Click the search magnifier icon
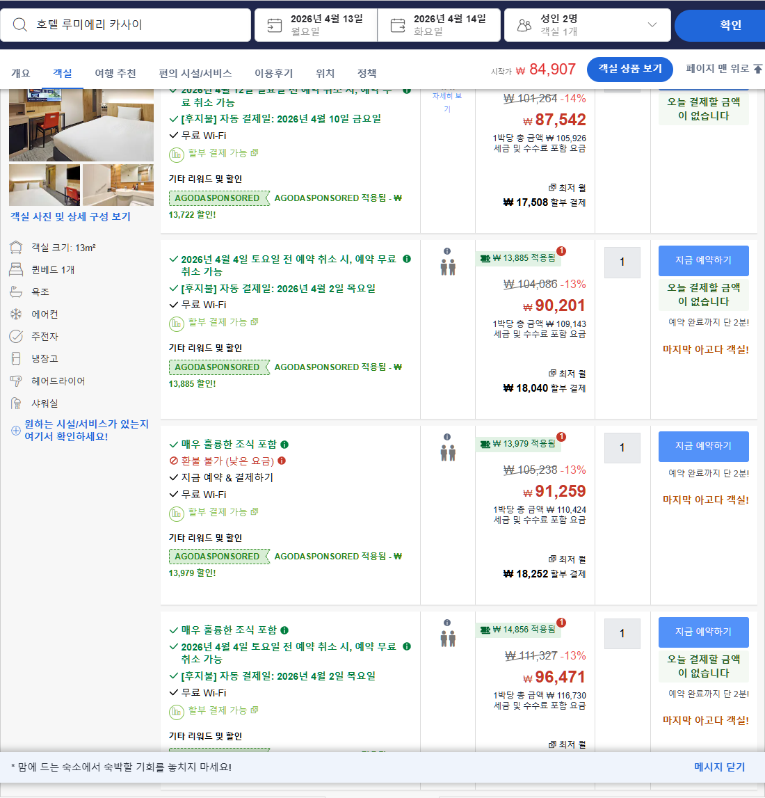Image resolution: width=765 pixels, height=798 pixels. 19,24
